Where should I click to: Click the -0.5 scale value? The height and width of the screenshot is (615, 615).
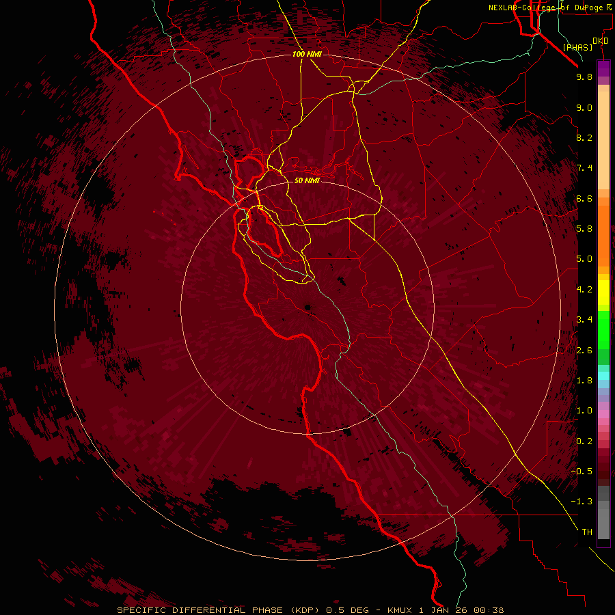(582, 471)
